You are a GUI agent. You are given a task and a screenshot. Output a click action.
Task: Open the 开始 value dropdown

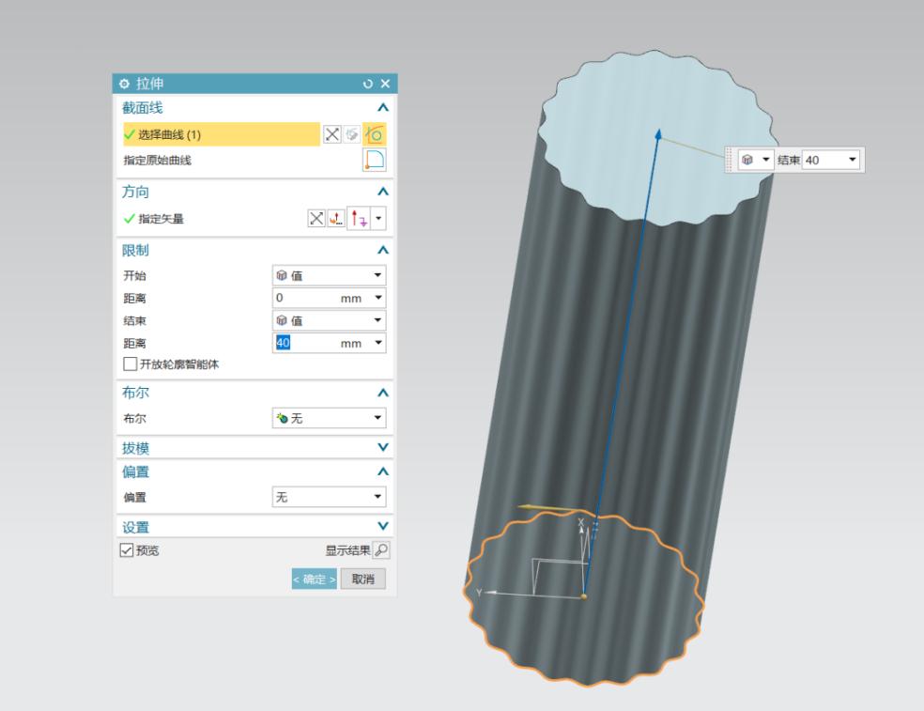pyautogui.click(x=328, y=274)
